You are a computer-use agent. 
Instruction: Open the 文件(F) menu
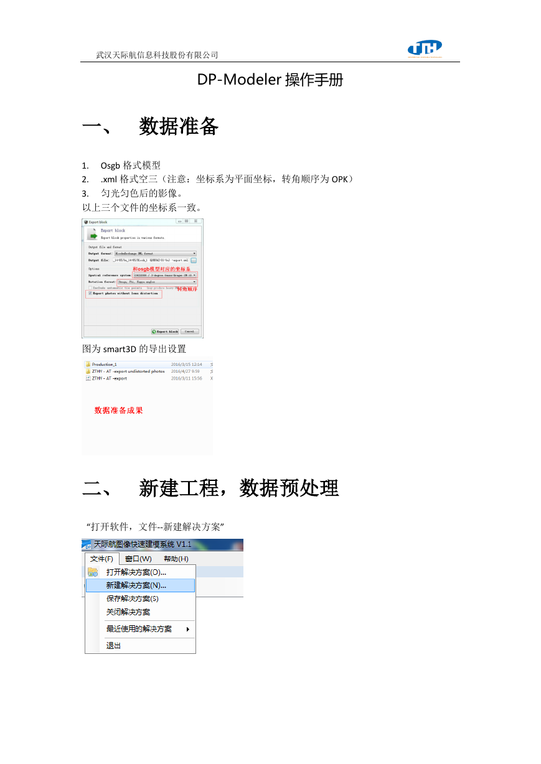(101, 559)
